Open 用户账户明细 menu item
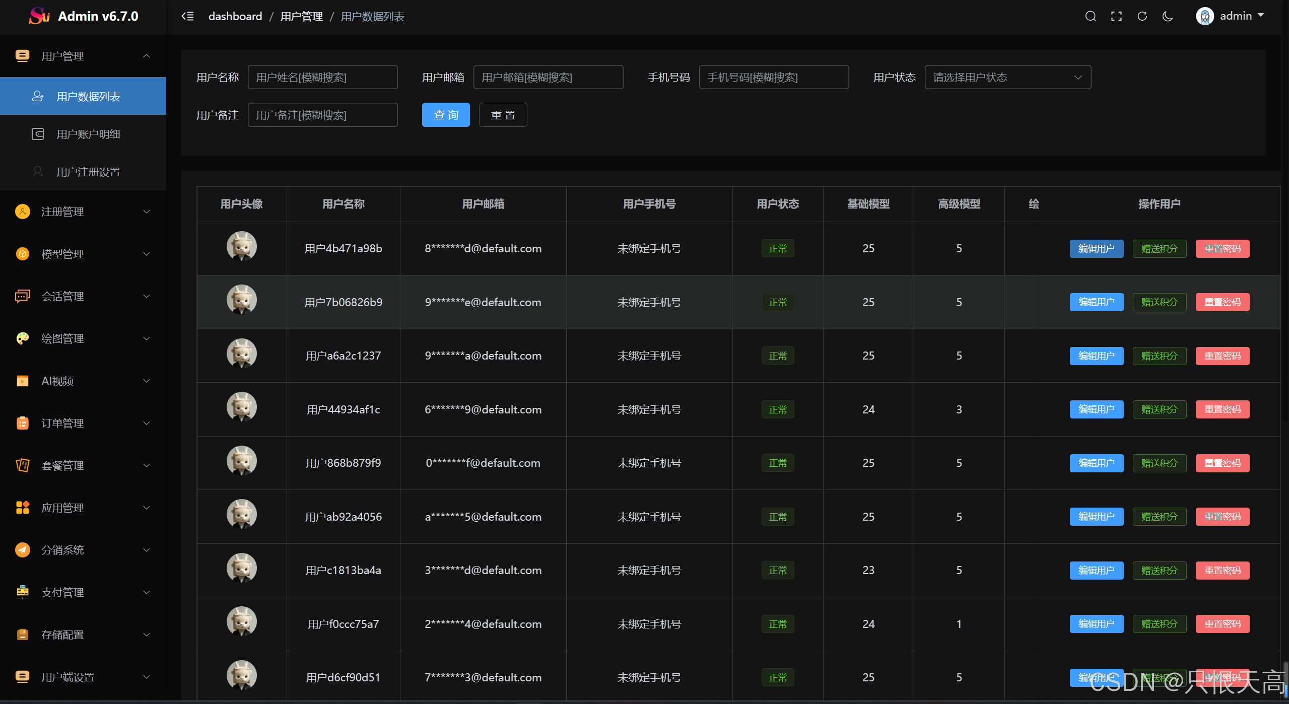1289x704 pixels. [88, 134]
